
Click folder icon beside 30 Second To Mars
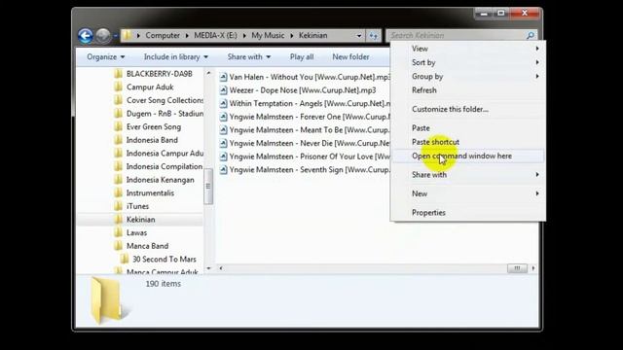(125, 260)
